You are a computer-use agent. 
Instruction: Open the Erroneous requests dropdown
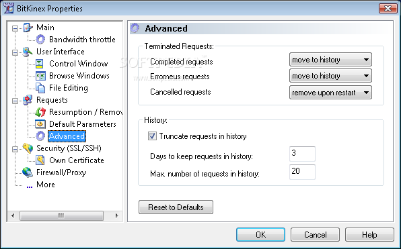pyautogui.click(x=330, y=76)
